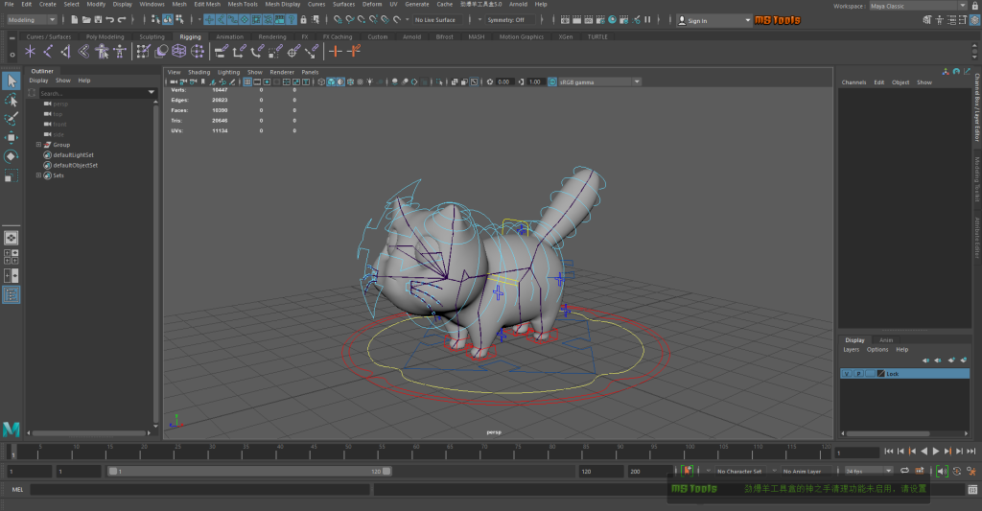Open the Workspace Maya Classic dropdown
The height and width of the screenshot is (511, 982).
tap(918, 7)
